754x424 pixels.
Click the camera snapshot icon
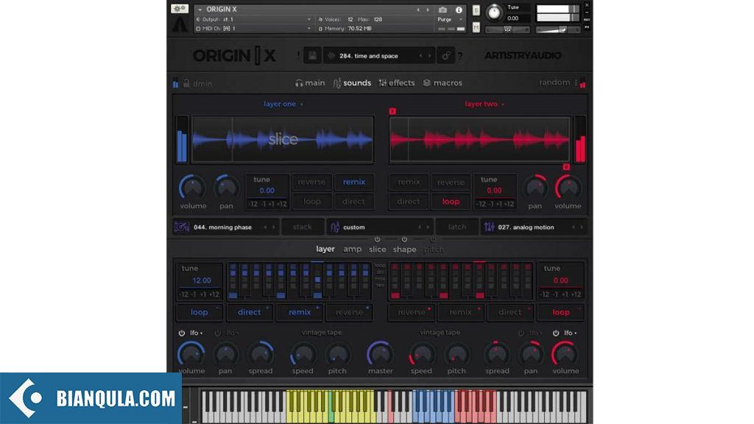click(443, 10)
